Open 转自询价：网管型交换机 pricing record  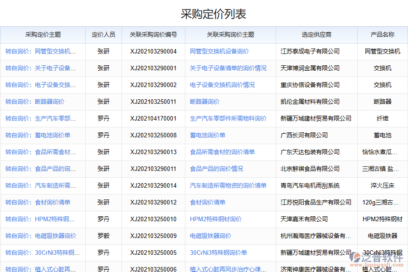point(42,51)
